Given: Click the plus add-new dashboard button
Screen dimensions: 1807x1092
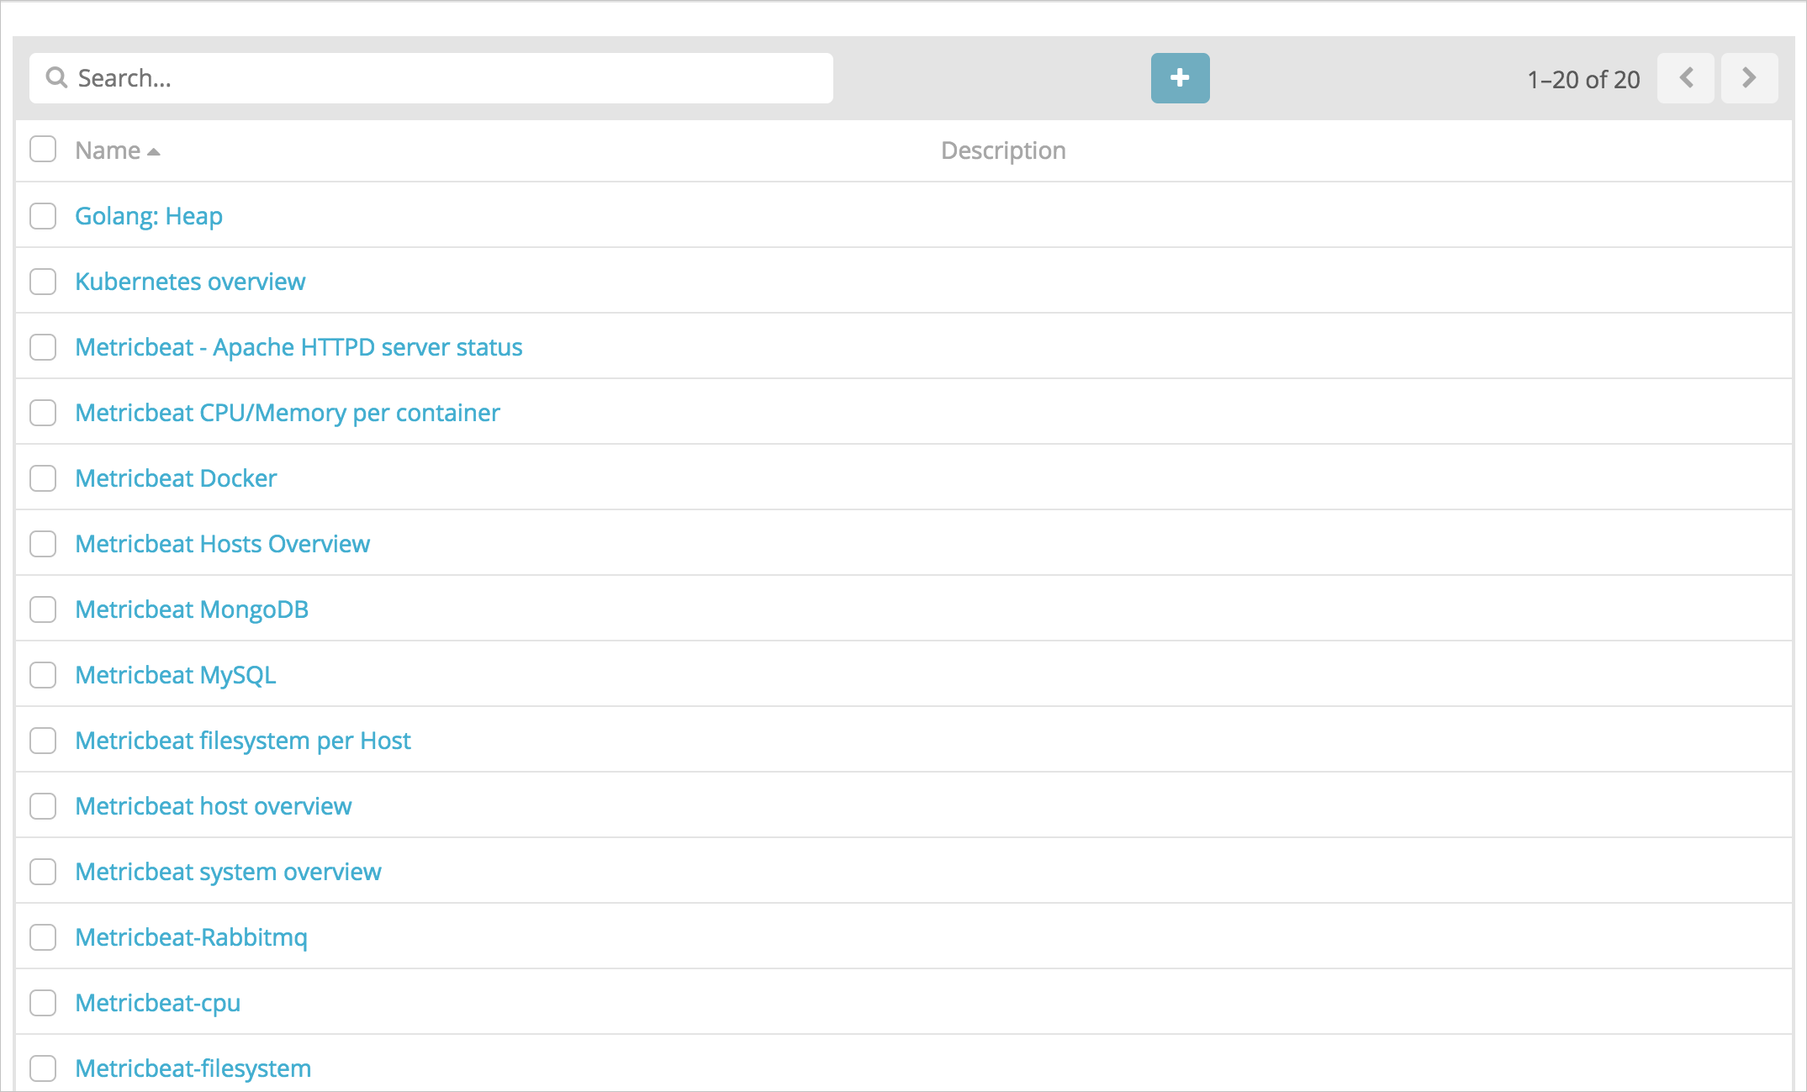Looking at the screenshot, I should pos(1180,78).
